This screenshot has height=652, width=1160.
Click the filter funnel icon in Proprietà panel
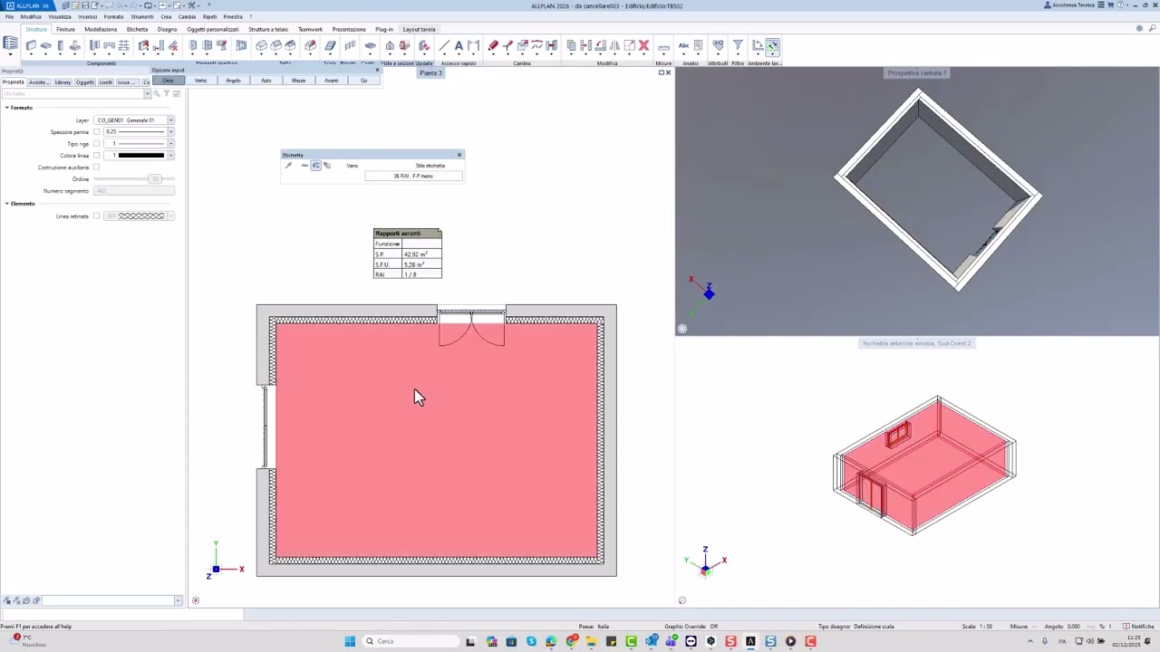167,93
